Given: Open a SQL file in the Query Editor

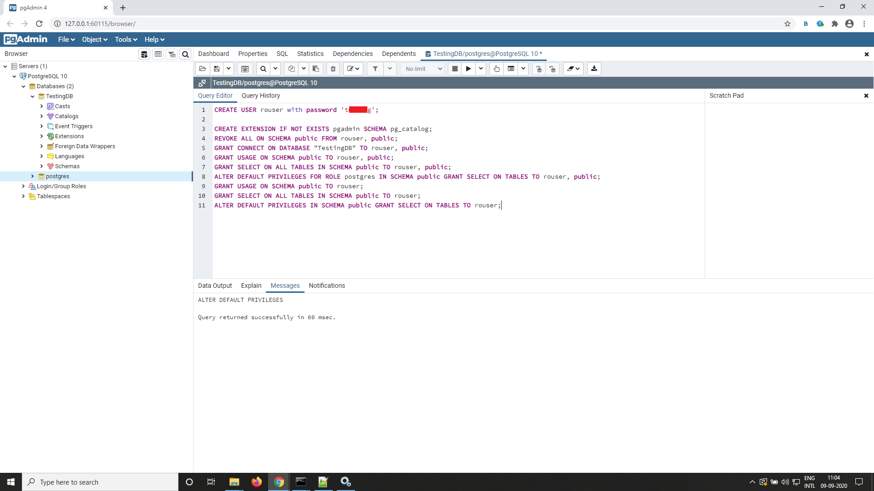Looking at the screenshot, I should coord(203,69).
